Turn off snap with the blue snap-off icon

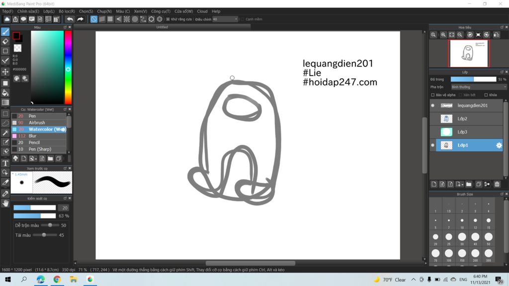pyautogui.click(x=93, y=19)
